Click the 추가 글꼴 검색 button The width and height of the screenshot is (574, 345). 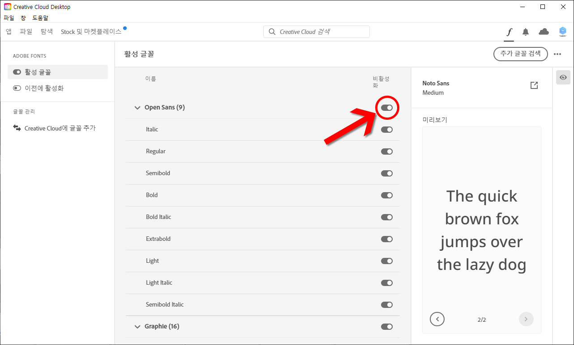[x=521, y=54]
